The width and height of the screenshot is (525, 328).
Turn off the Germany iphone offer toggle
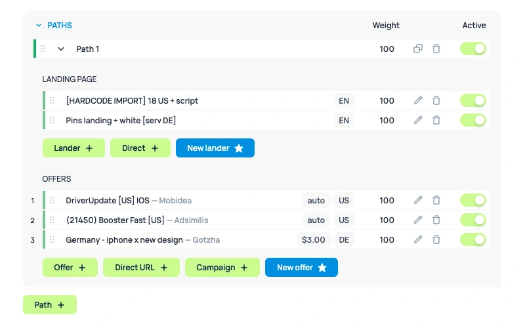tap(473, 239)
